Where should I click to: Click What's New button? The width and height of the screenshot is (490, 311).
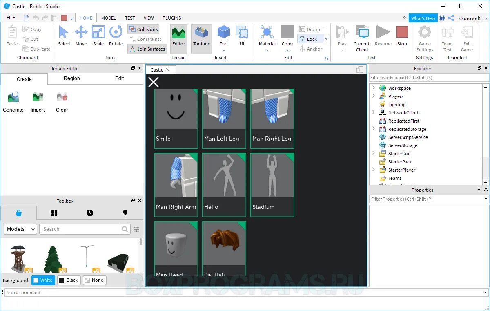(423, 18)
